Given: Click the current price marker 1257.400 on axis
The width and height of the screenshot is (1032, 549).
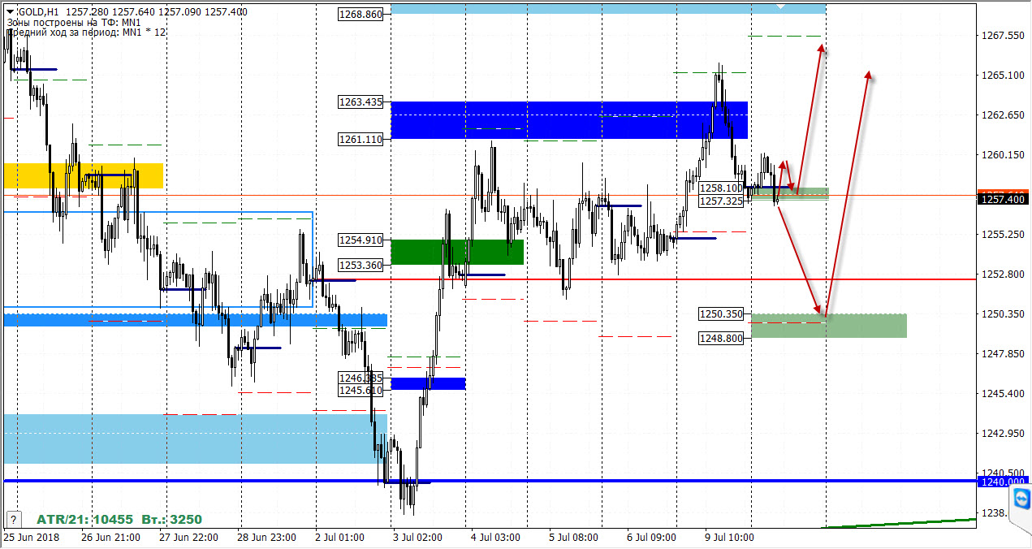Looking at the screenshot, I should 1004,199.
